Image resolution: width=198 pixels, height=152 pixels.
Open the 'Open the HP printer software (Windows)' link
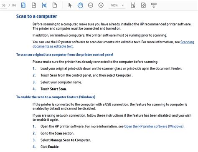coord(154,126)
